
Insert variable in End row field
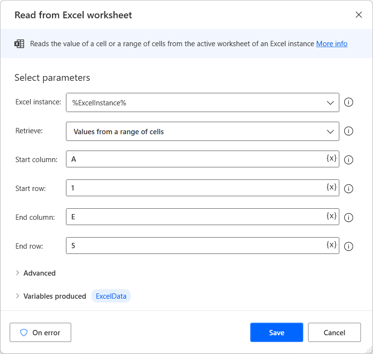point(332,245)
